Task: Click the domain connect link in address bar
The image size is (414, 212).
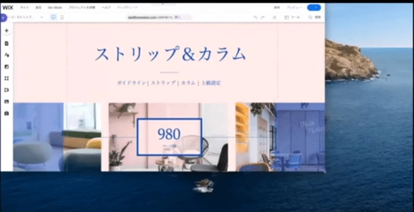Action: [178, 17]
